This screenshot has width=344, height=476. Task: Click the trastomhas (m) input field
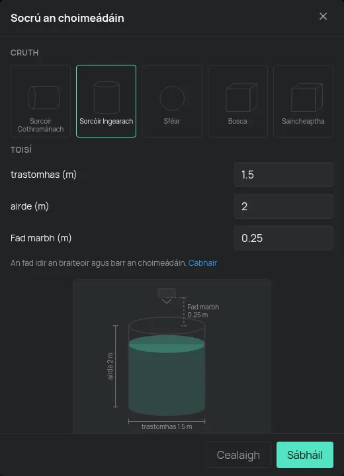click(x=284, y=175)
